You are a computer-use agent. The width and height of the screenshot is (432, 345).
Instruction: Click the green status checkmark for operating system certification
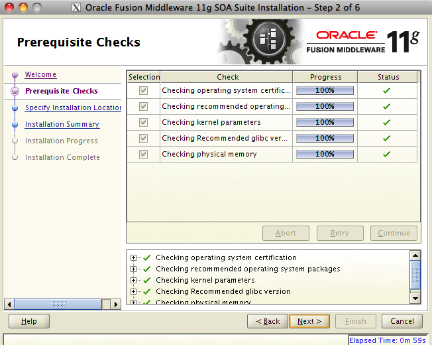coord(387,91)
